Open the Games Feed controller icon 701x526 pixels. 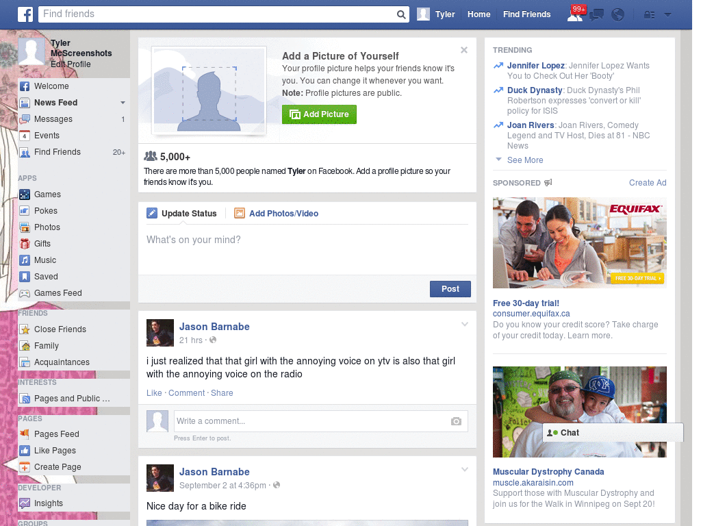click(25, 293)
